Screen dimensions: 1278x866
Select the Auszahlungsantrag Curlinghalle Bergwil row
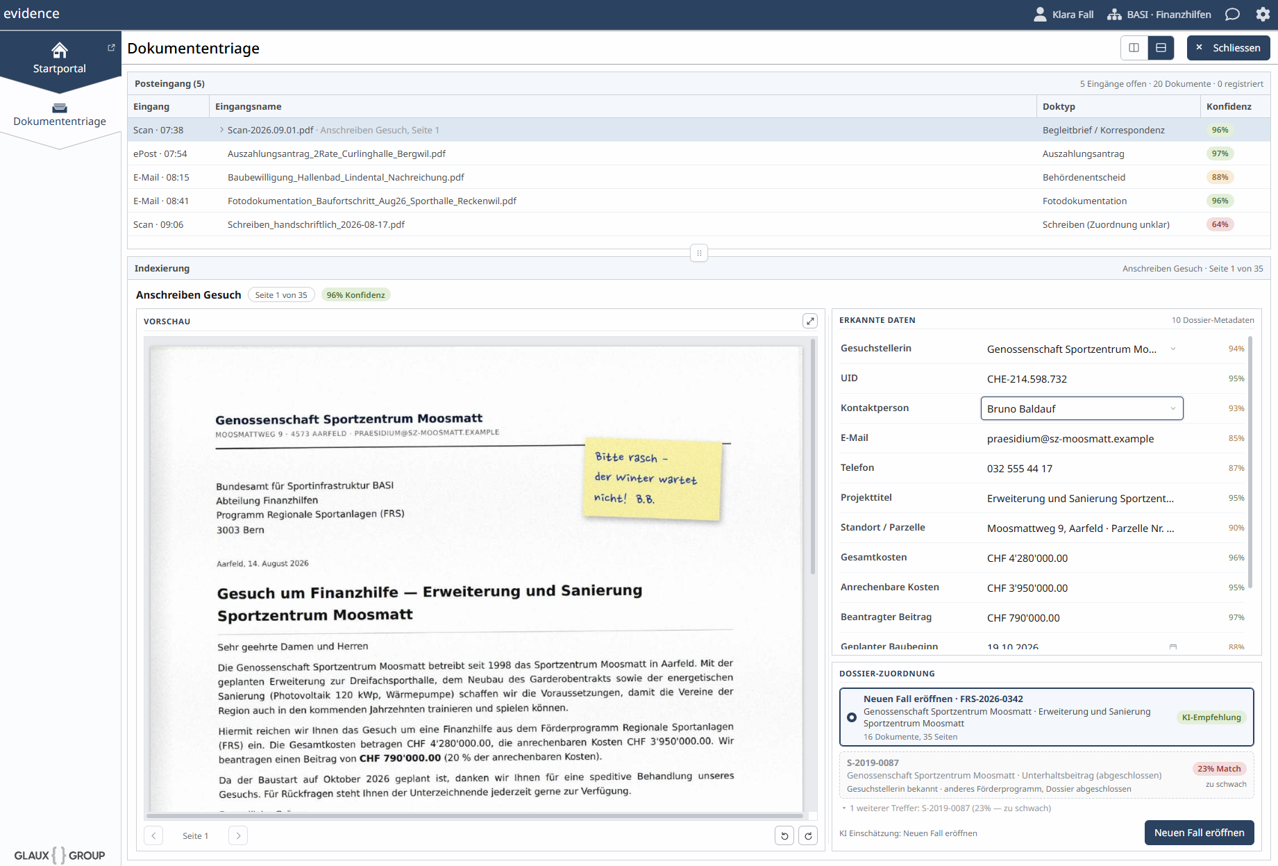pyautogui.click(x=698, y=153)
